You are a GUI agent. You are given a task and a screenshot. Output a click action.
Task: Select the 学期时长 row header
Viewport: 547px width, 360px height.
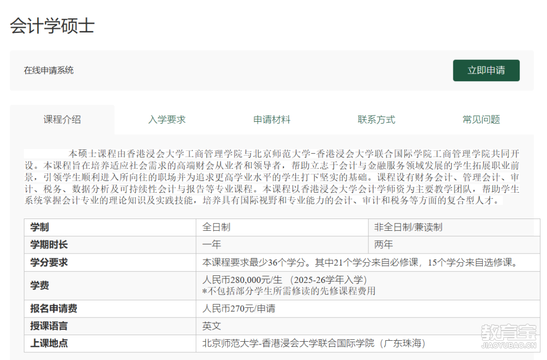tap(110, 245)
